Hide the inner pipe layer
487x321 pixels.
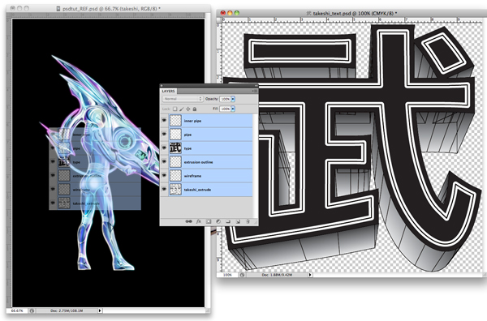pos(164,120)
